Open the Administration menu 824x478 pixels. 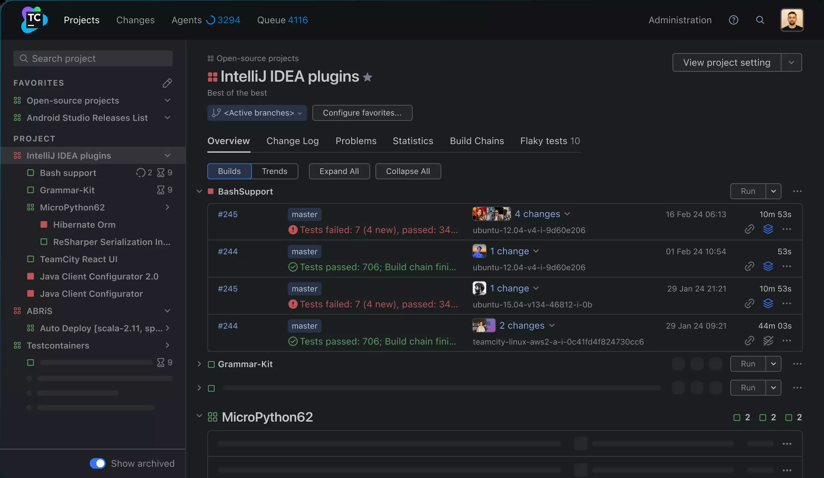coord(679,20)
